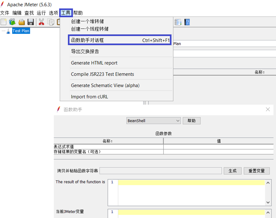Click the blue Help question mark icon

click(x=187, y=22)
